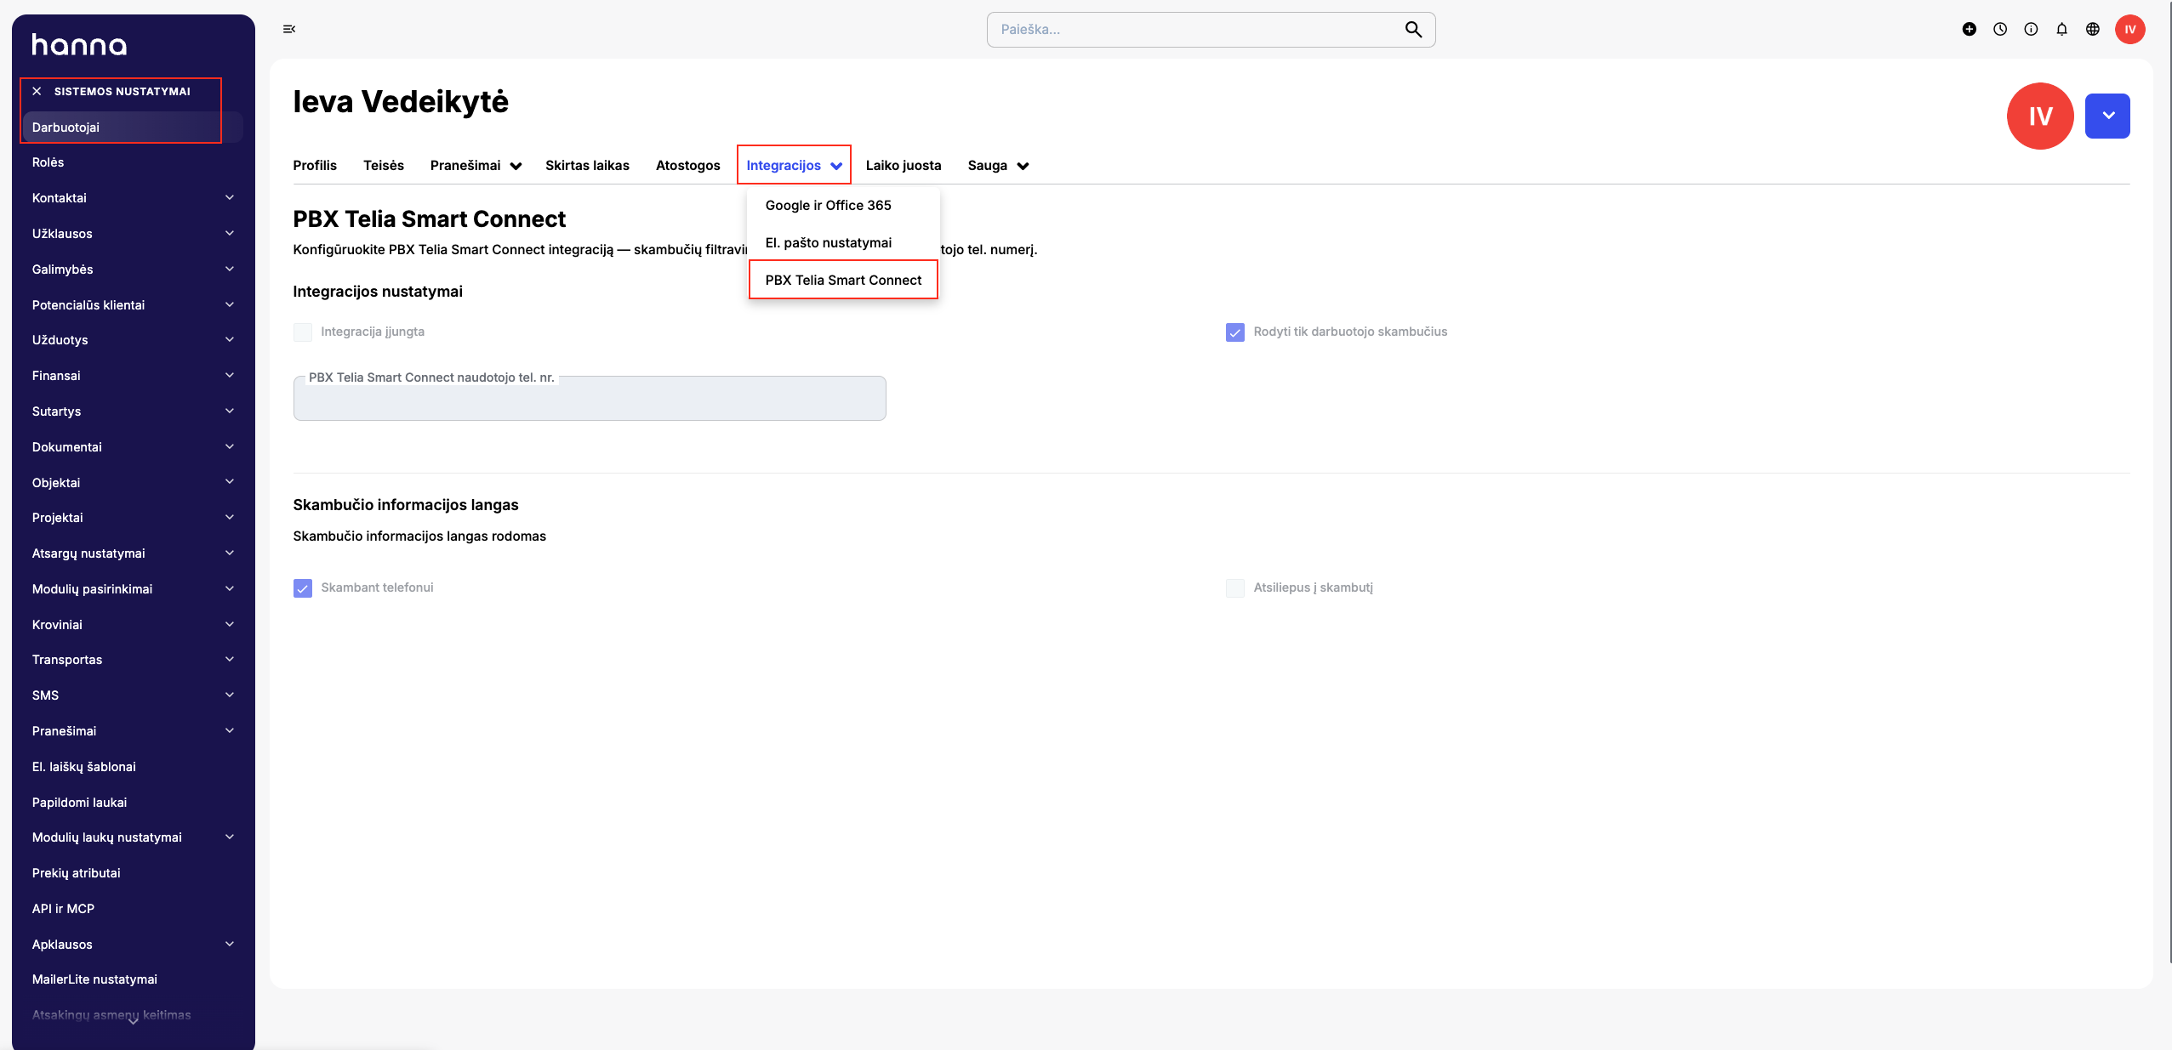The height and width of the screenshot is (1050, 2172).
Task: Open notifications bell icon
Action: (2061, 29)
